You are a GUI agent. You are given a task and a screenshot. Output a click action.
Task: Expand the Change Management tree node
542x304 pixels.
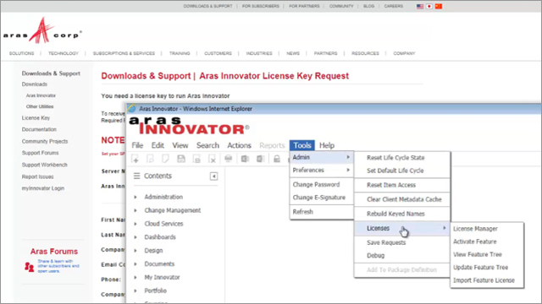[x=135, y=210]
